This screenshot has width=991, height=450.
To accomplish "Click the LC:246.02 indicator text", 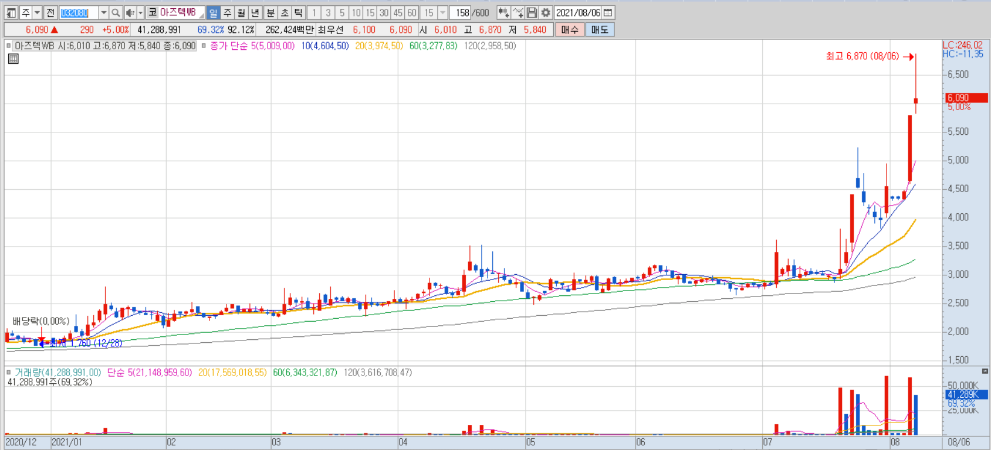I will click(x=962, y=45).
